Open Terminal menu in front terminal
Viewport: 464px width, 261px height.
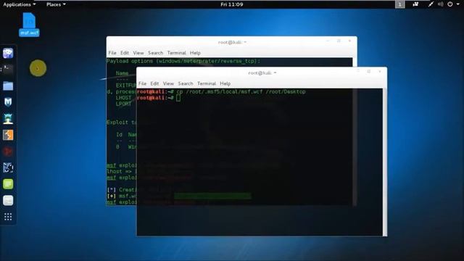pyautogui.click(x=207, y=83)
